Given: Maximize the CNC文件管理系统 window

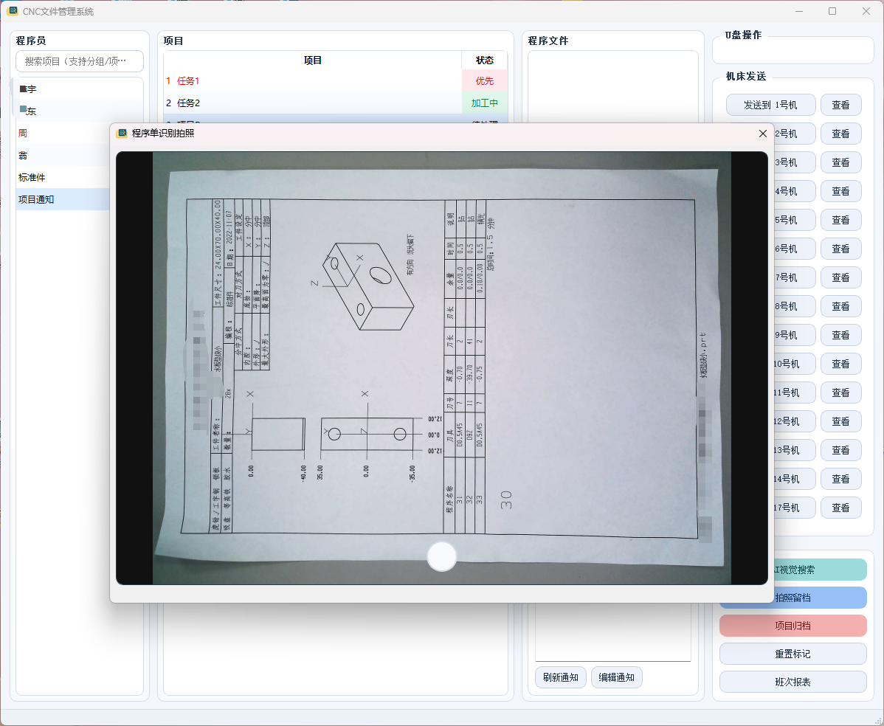Looking at the screenshot, I should (x=832, y=11).
